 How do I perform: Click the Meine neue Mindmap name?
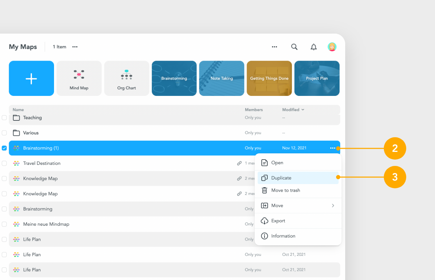tap(46, 224)
